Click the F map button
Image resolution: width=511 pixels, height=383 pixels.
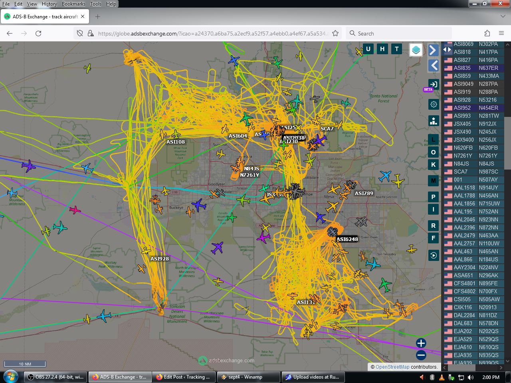434,238
